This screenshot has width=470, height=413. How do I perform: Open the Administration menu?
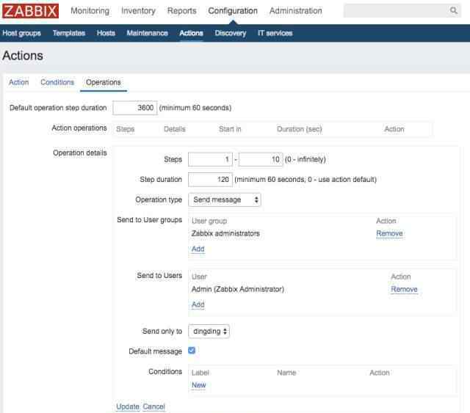click(295, 11)
